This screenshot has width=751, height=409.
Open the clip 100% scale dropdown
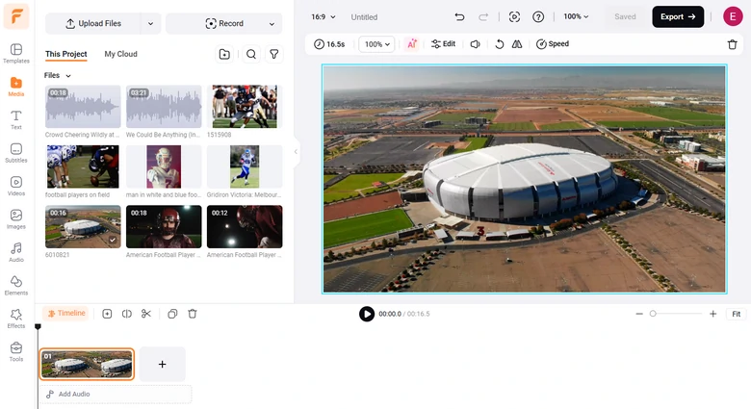pos(376,44)
